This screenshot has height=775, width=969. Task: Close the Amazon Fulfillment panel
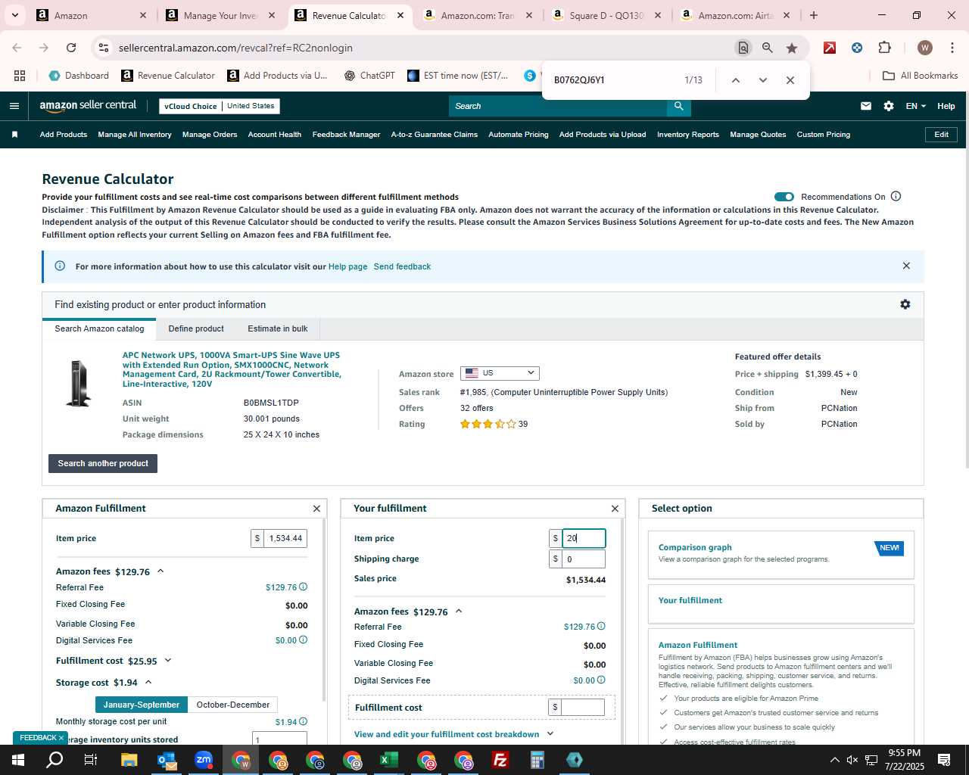pos(316,509)
